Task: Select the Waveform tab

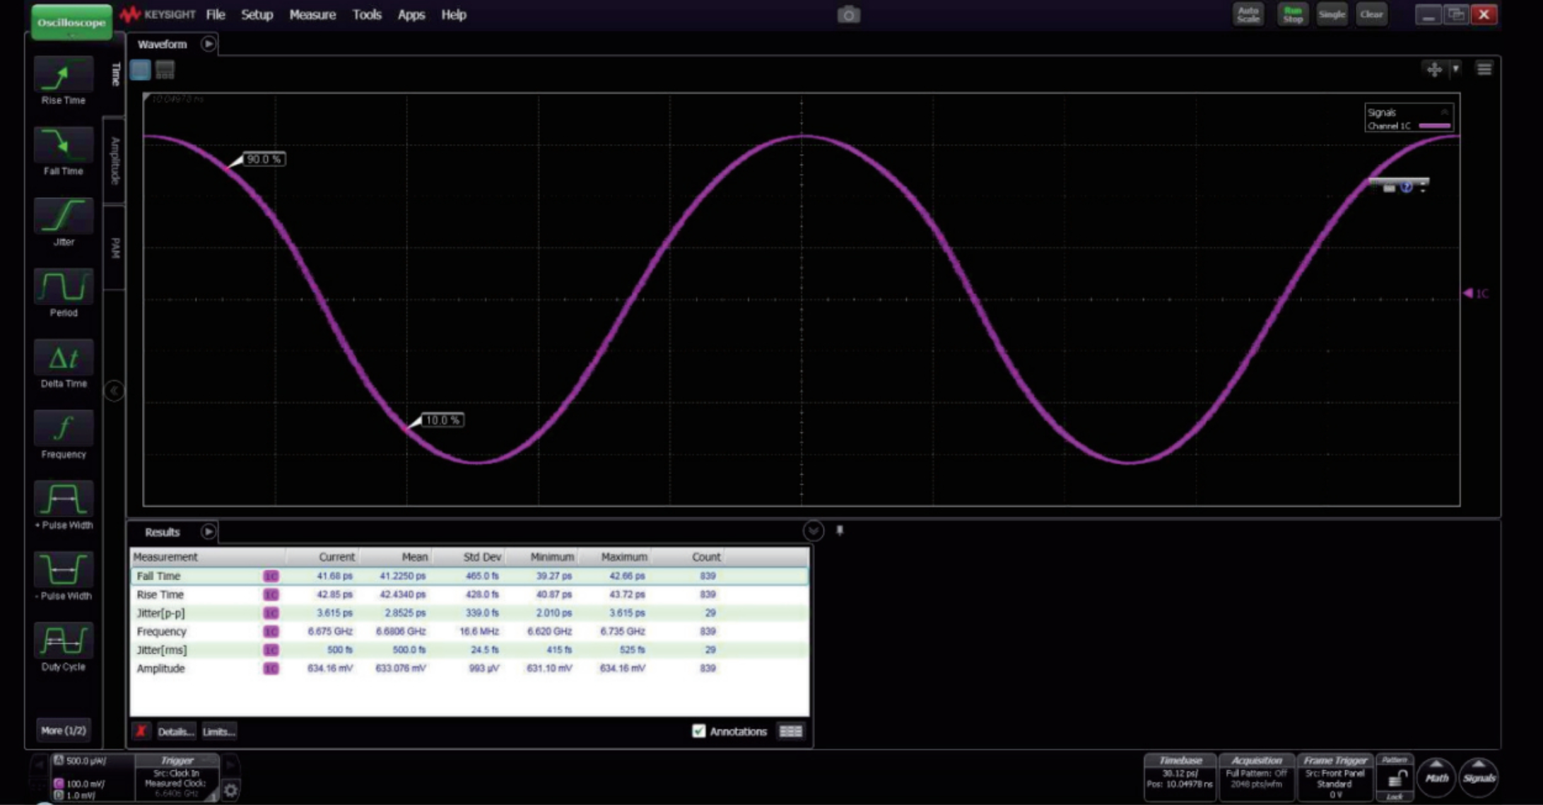Action: pyautogui.click(x=162, y=44)
